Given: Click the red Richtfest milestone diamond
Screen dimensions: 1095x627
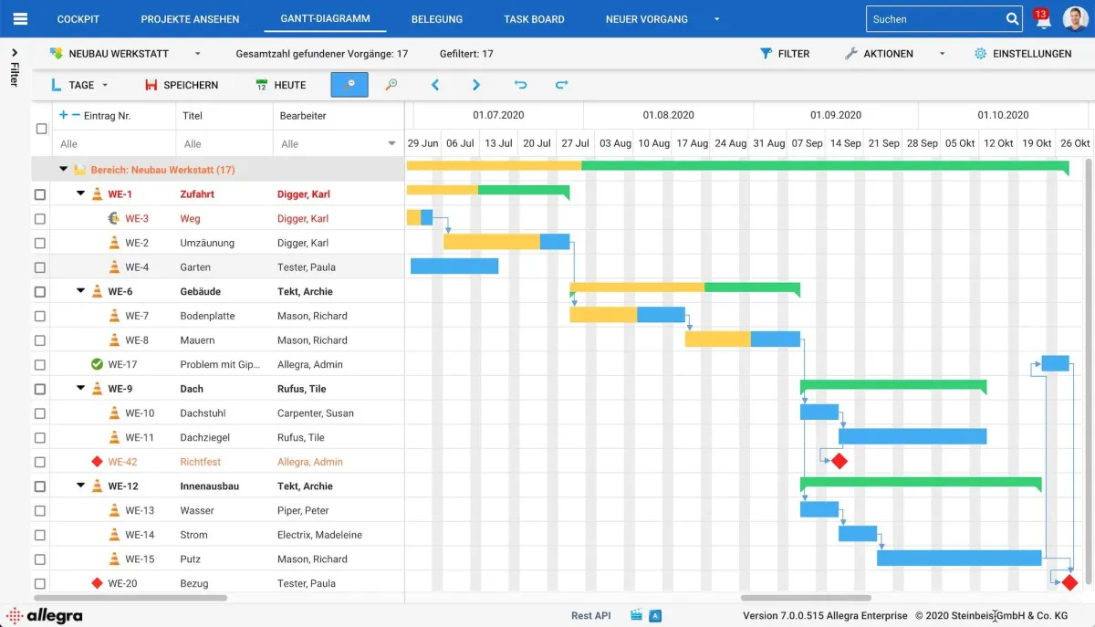Looking at the screenshot, I should click(839, 462).
